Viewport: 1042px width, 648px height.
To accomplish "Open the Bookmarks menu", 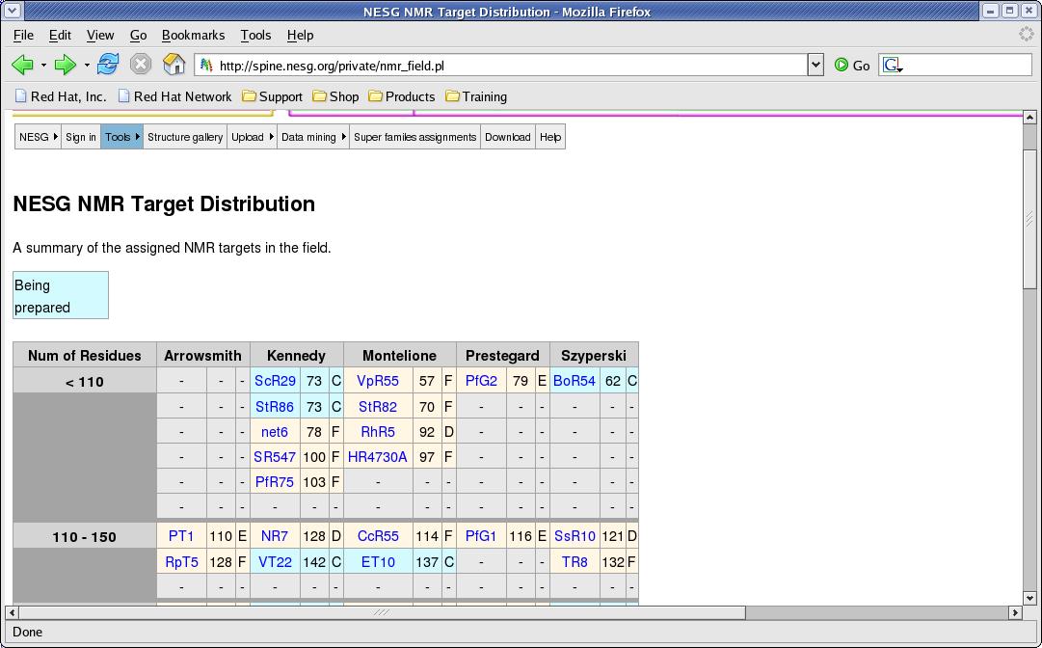I will coord(193,35).
